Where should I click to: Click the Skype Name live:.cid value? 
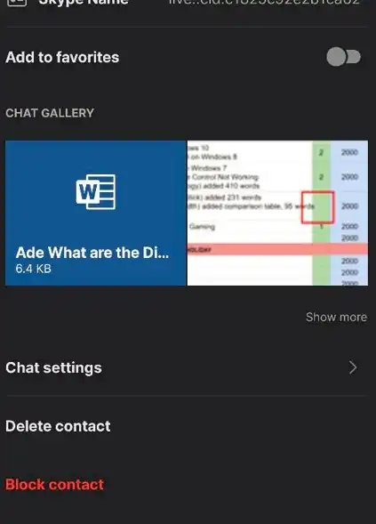(x=265, y=2)
